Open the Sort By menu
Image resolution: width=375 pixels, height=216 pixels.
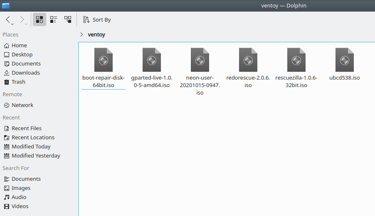[x=97, y=19]
